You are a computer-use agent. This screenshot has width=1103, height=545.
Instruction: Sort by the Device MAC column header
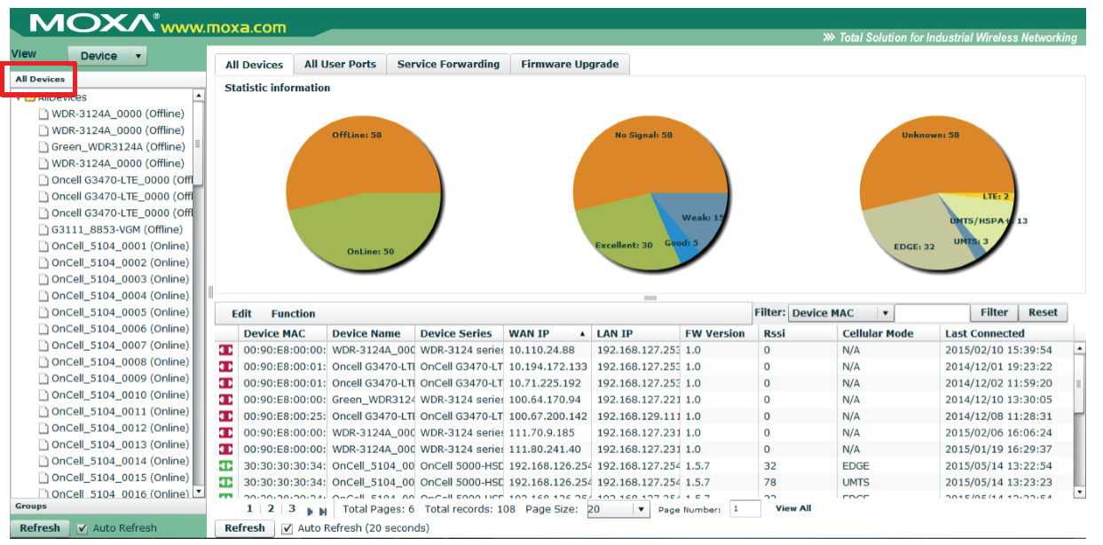point(284,334)
